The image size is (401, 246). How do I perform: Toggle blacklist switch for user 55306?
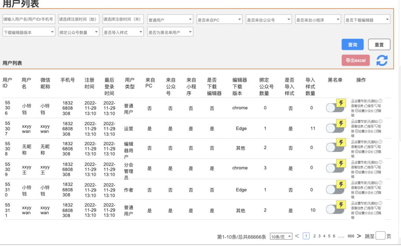(x=332, y=108)
